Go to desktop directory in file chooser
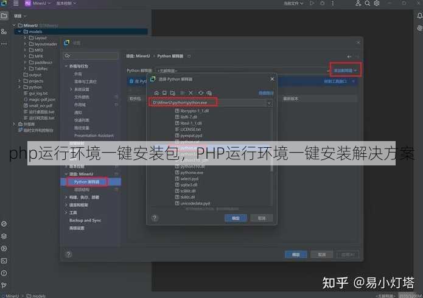The image size is (423, 298). 164,93
